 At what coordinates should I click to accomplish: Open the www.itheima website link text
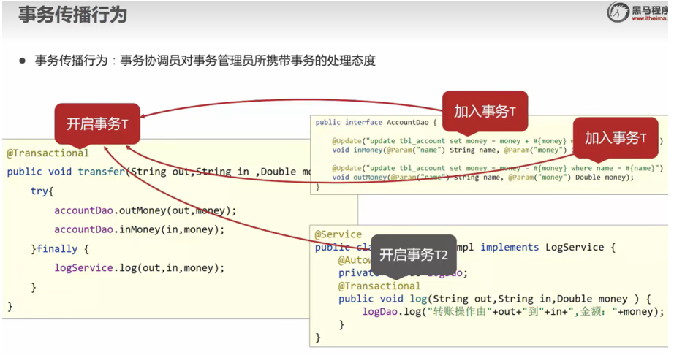coord(650,18)
